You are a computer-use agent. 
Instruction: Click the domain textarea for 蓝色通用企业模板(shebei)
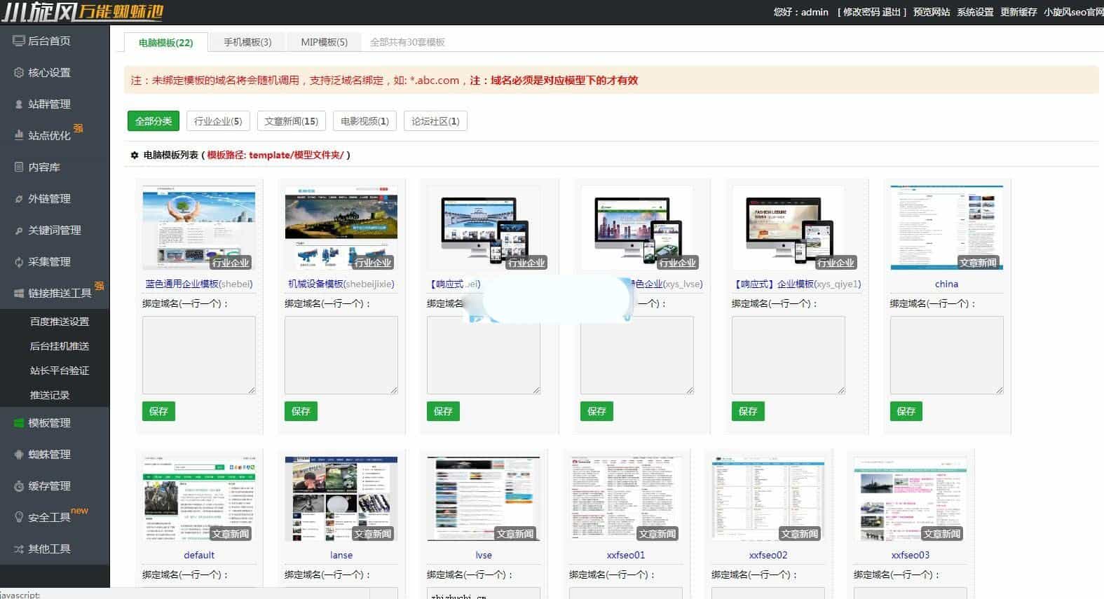coord(199,355)
